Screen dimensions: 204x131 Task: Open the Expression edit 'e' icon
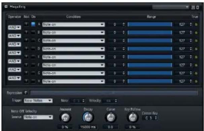[x=26, y=93]
